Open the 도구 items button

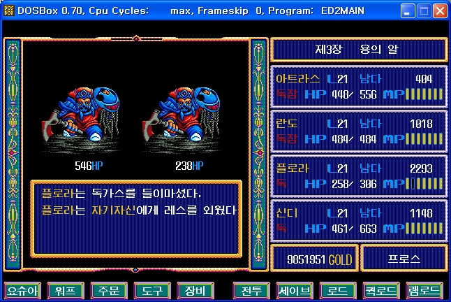pyautogui.click(x=152, y=291)
